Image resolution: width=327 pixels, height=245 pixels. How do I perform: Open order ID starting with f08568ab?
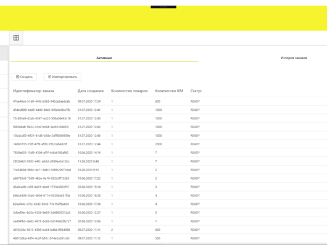tap(41, 127)
